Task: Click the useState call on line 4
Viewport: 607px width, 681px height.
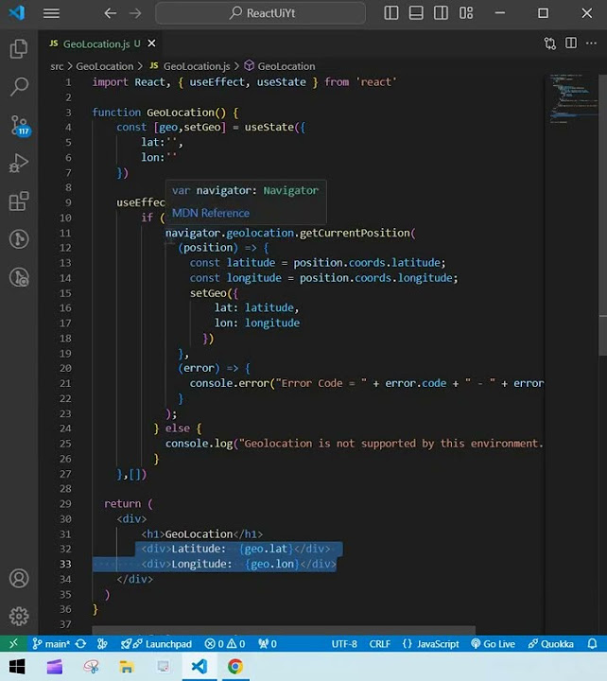Action: [269, 128]
